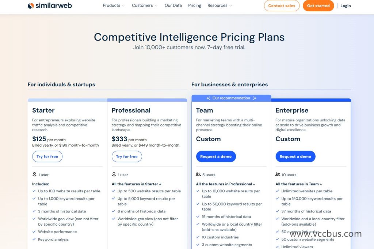Open the Our Data menu item
The height and width of the screenshot is (249, 374).
[173, 5]
